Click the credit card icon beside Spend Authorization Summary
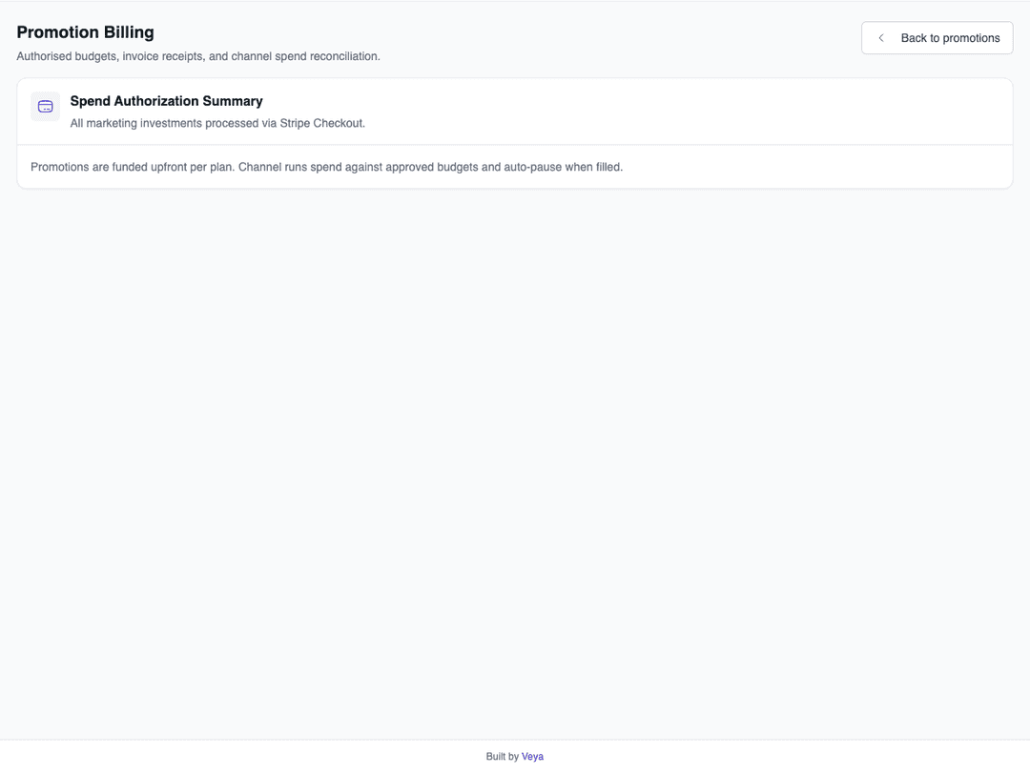The image size is (1030, 773). [46, 107]
